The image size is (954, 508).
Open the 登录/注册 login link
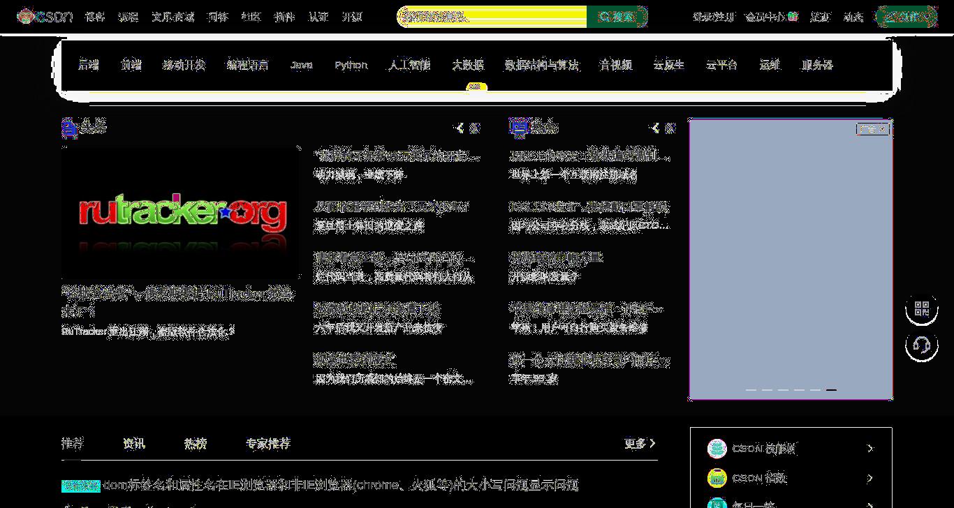tap(713, 17)
